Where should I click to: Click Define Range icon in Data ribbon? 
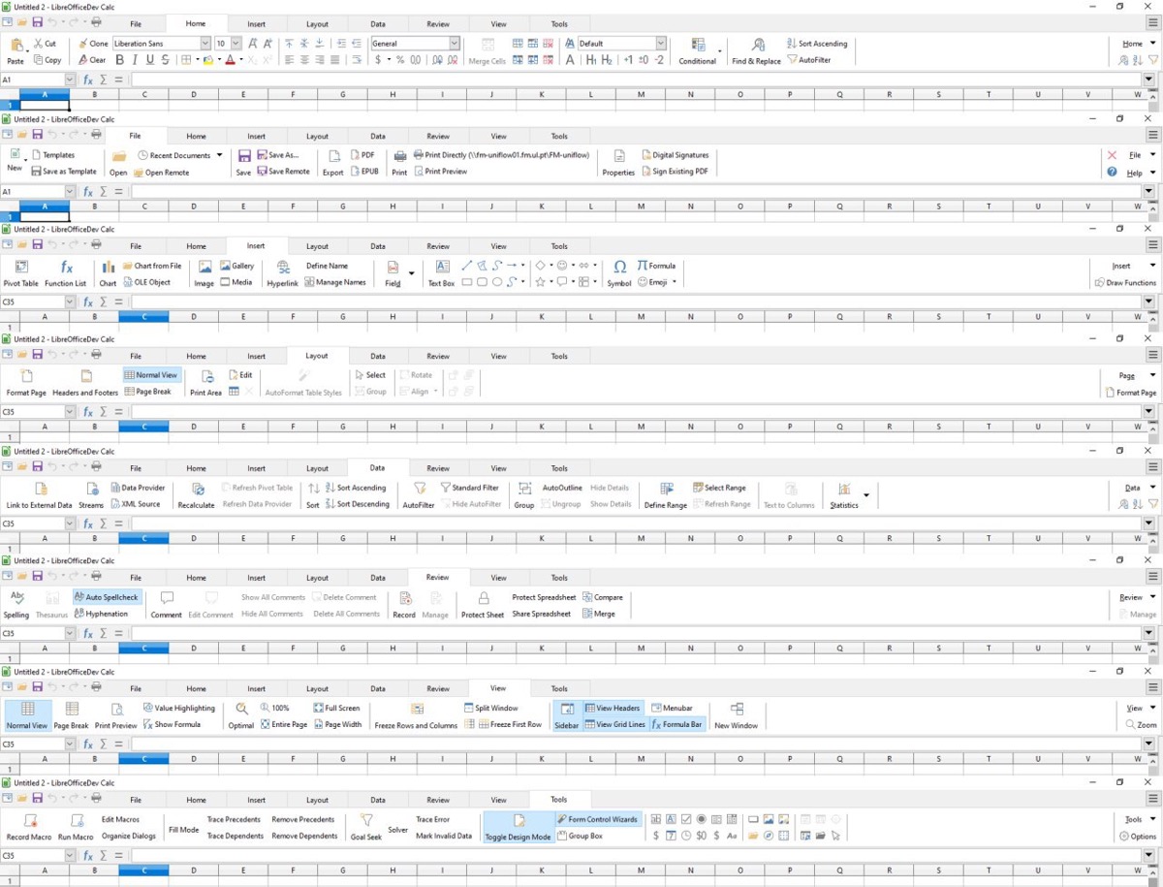click(x=667, y=489)
